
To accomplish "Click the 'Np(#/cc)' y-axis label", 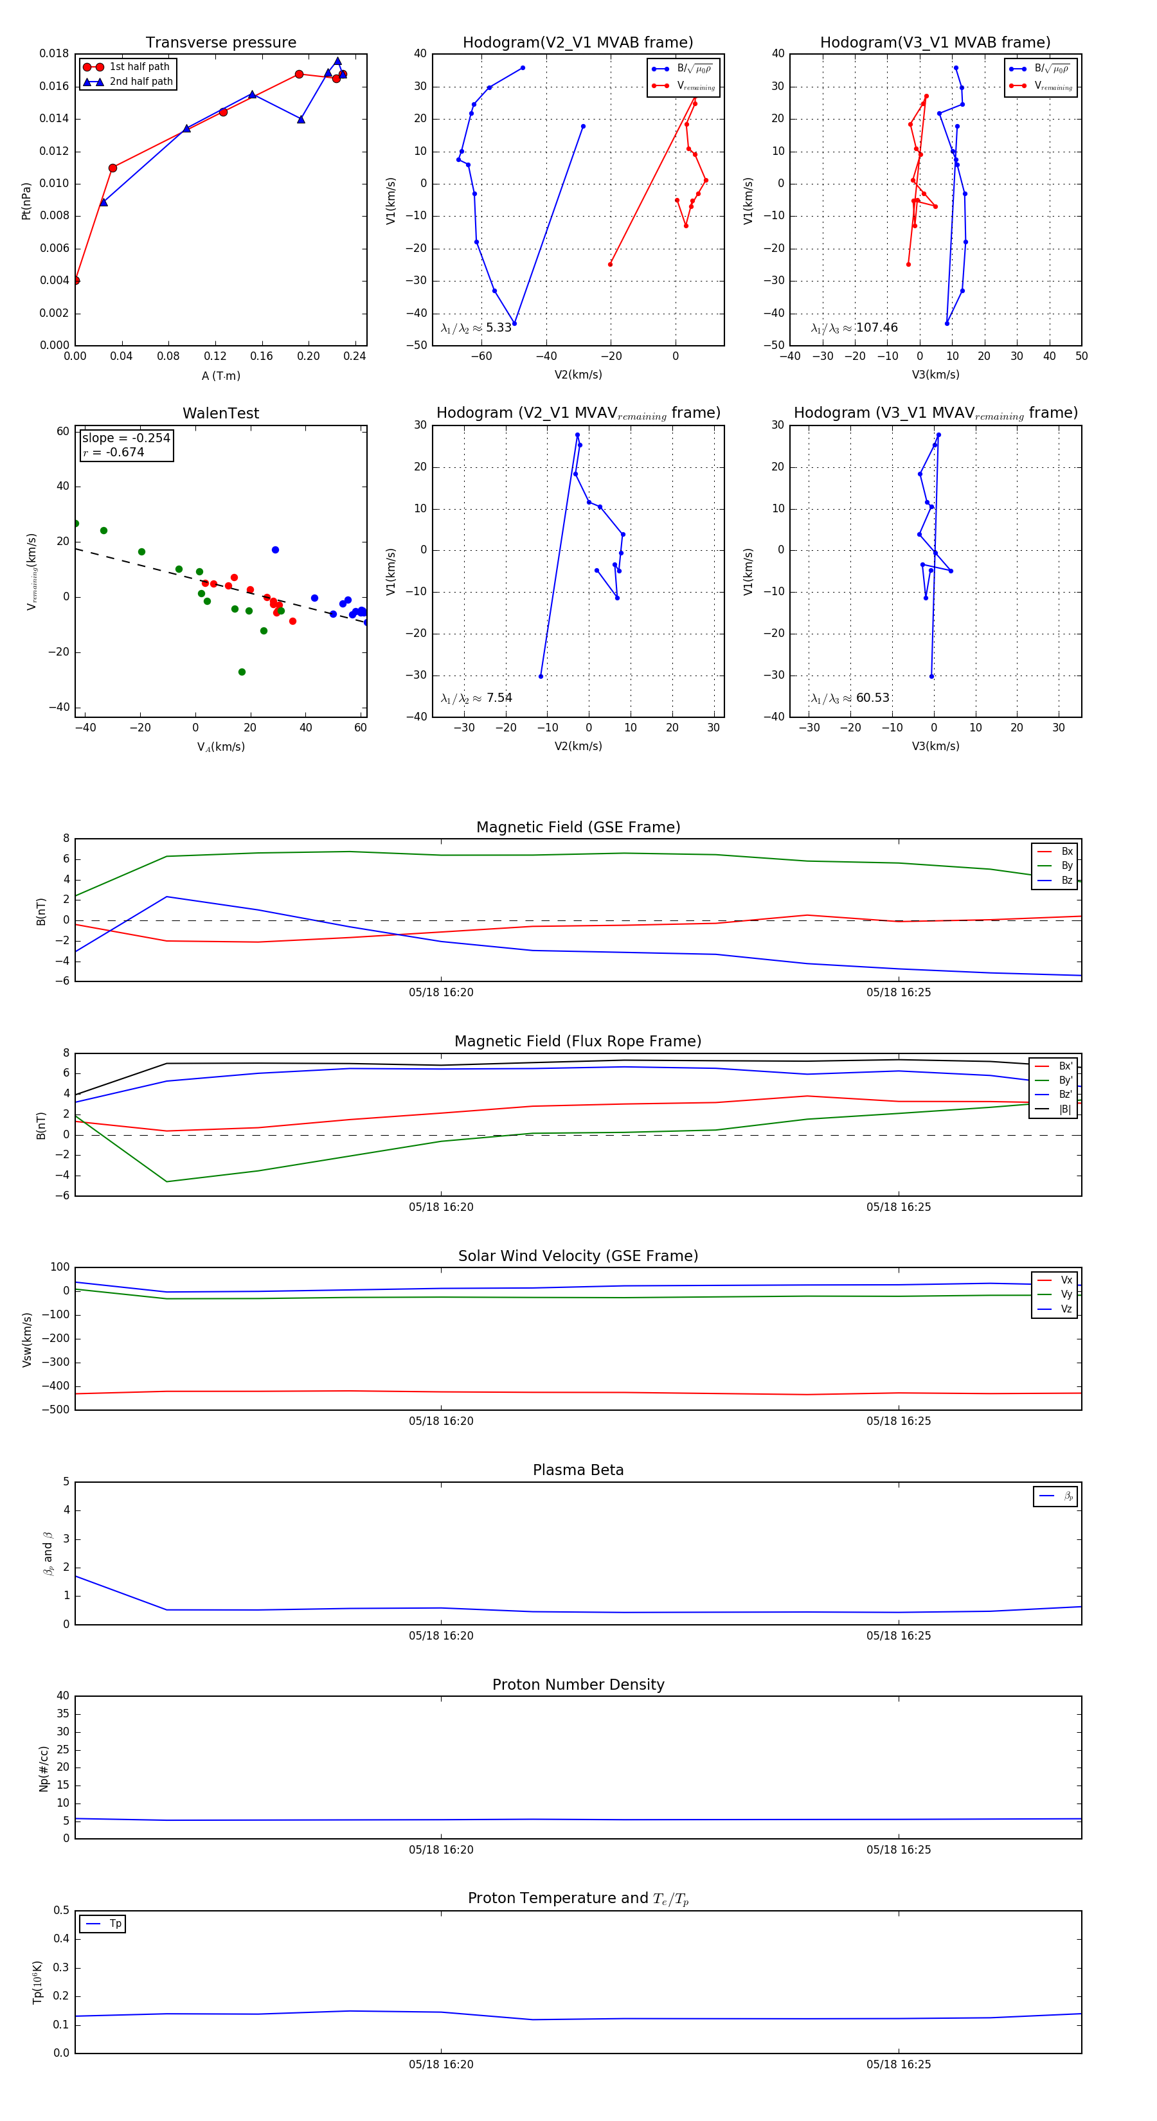I will [x=44, y=1769].
